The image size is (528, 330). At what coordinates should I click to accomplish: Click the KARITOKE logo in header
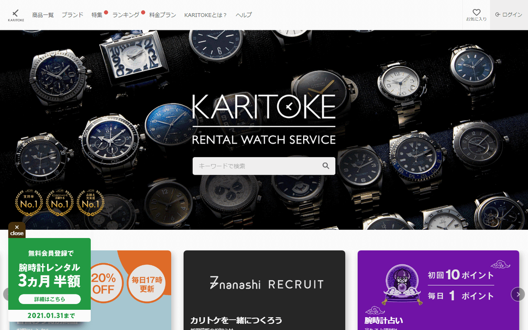click(x=15, y=15)
